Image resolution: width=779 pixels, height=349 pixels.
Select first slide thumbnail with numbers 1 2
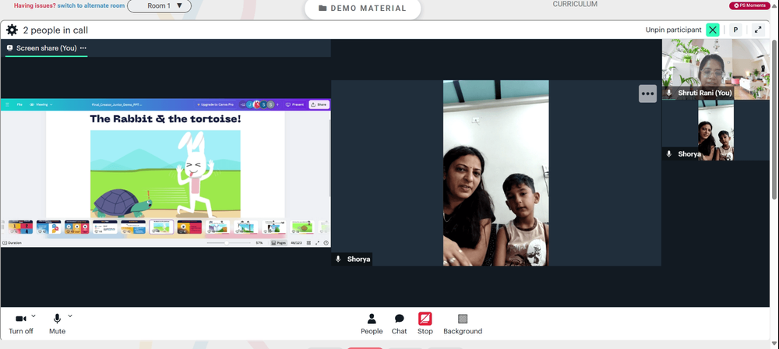point(20,227)
